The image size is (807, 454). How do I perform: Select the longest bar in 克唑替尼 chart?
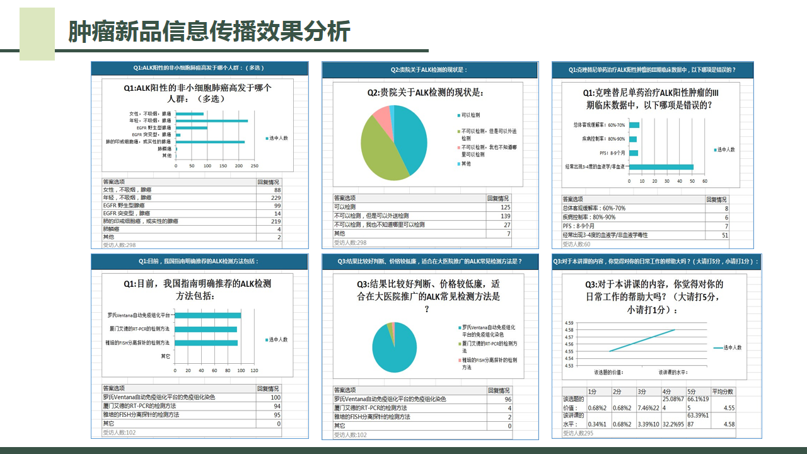click(661, 167)
